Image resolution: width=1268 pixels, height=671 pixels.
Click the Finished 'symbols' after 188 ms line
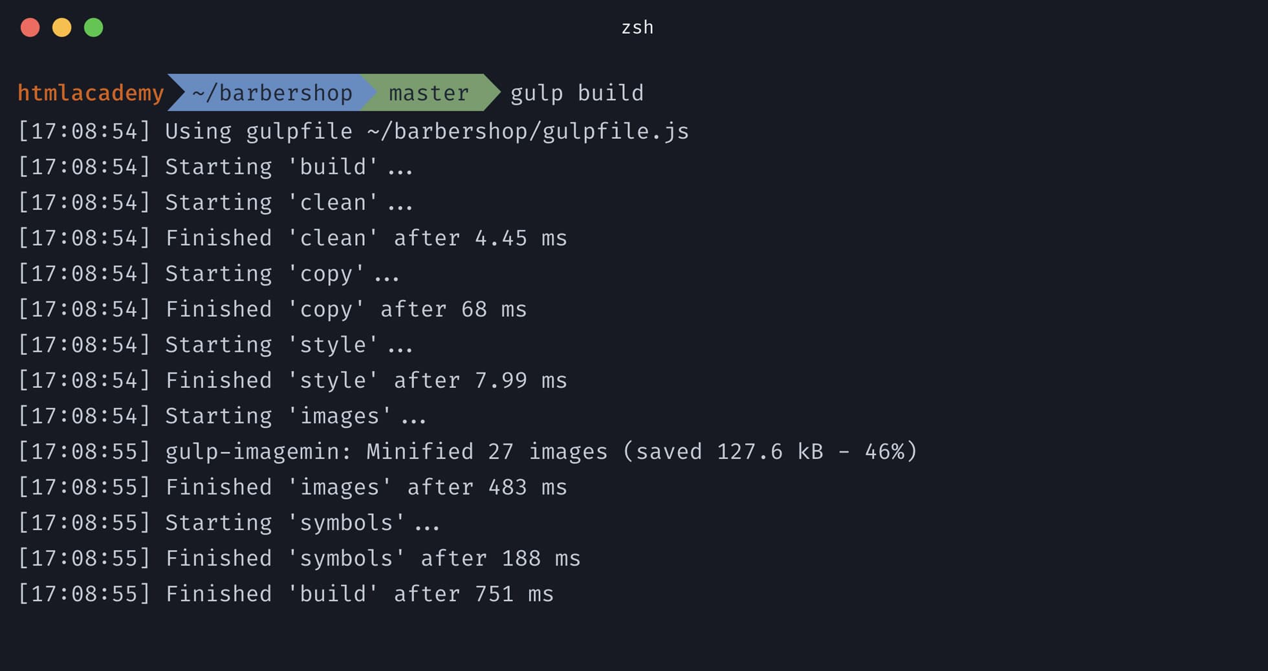click(x=299, y=558)
